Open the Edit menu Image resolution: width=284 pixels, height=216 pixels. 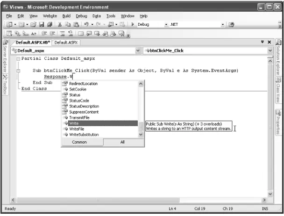click(21, 16)
